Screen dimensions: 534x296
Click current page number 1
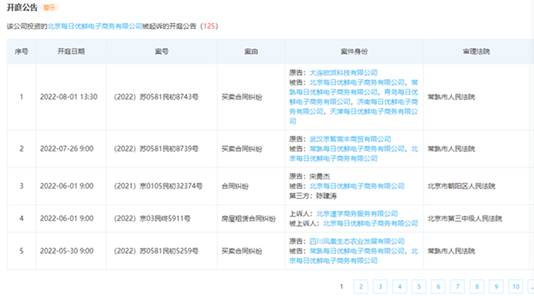[341, 286]
